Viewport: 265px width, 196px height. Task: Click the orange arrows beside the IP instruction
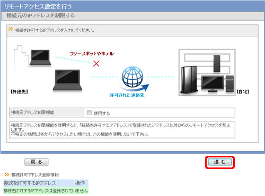[11, 30]
